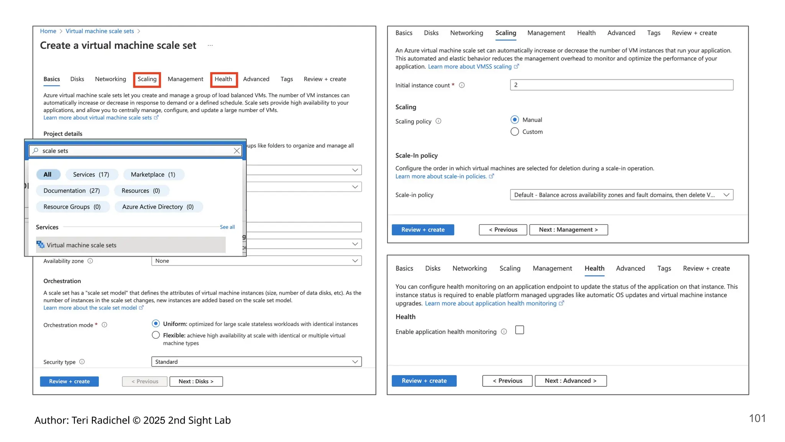
Task: Click the info icon next to Availability zone
Action: pyautogui.click(x=90, y=261)
